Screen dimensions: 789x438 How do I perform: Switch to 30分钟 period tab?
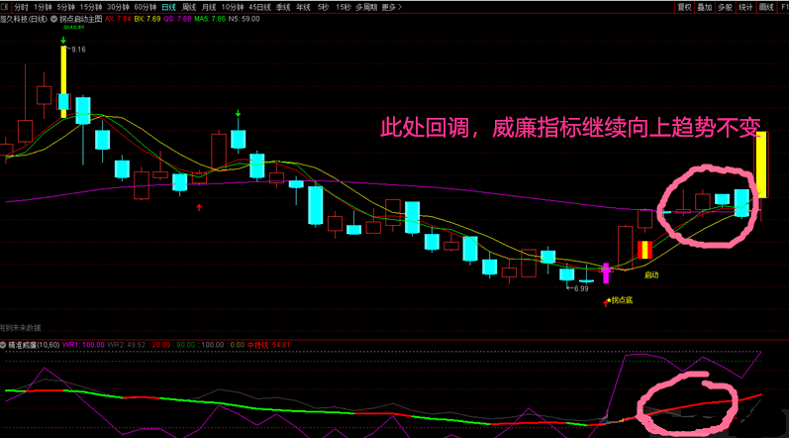coord(118,7)
